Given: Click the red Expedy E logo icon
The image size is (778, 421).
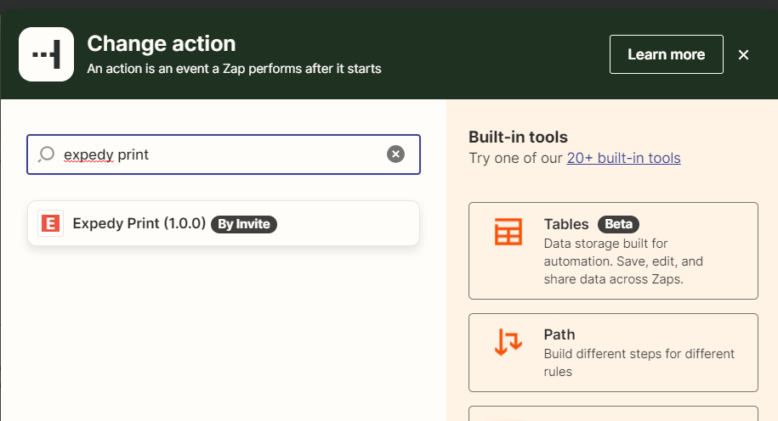Looking at the screenshot, I should pos(51,223).
